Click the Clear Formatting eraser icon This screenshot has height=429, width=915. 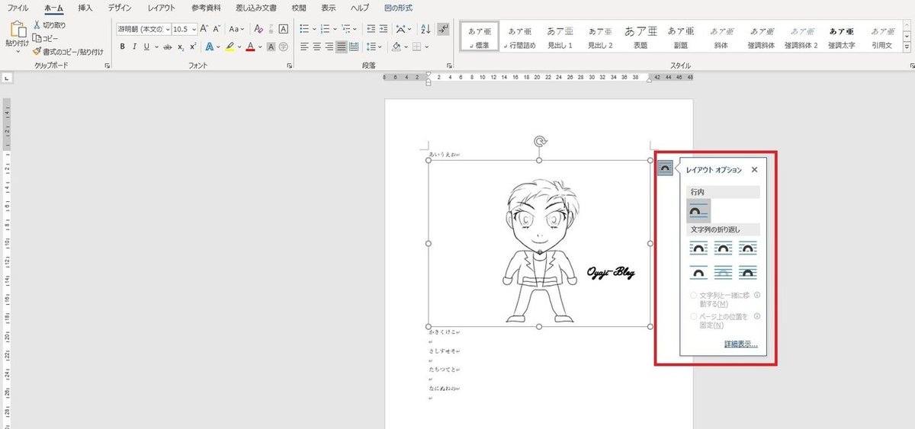258,29
